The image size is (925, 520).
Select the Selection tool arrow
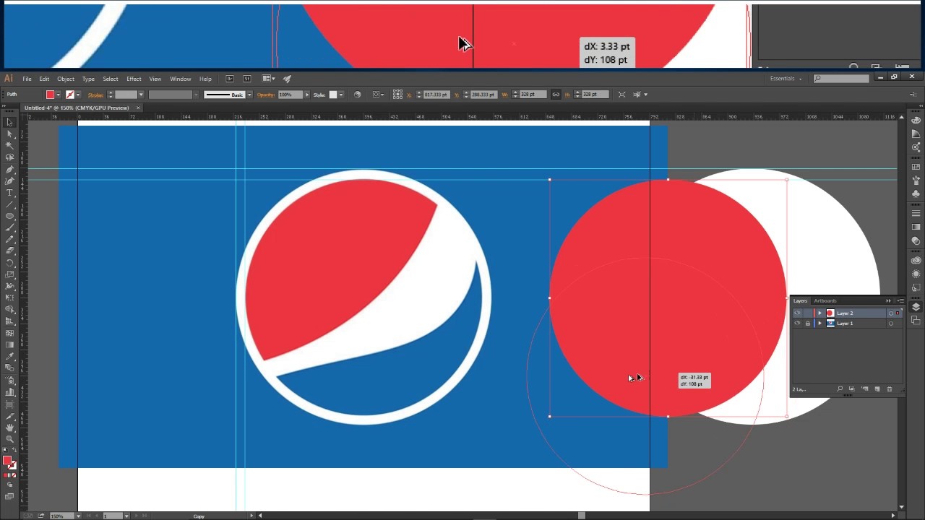(x=9, y=122)
